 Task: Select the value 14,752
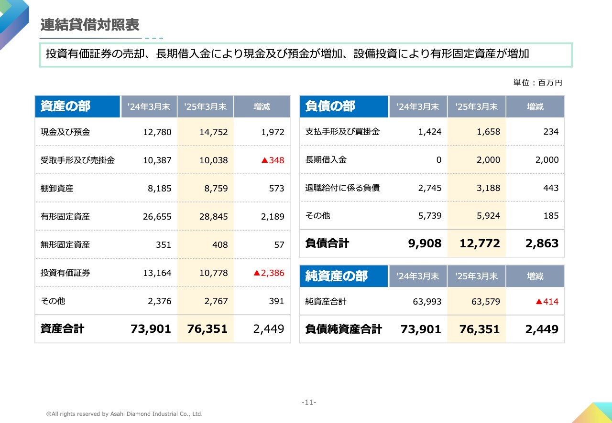tap(214, 132)
